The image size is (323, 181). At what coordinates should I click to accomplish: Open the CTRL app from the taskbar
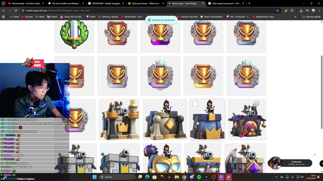[169, 177]
